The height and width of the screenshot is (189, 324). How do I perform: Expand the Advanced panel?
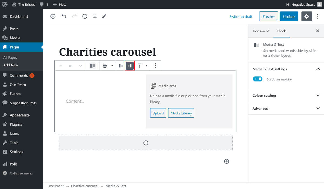click(x=318, y=109)
